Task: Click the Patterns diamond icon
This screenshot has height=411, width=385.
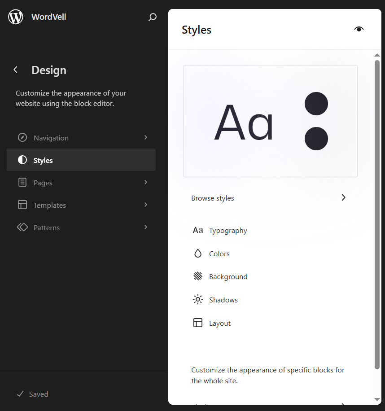Action: pyautogui.click(x=22, y=227)
